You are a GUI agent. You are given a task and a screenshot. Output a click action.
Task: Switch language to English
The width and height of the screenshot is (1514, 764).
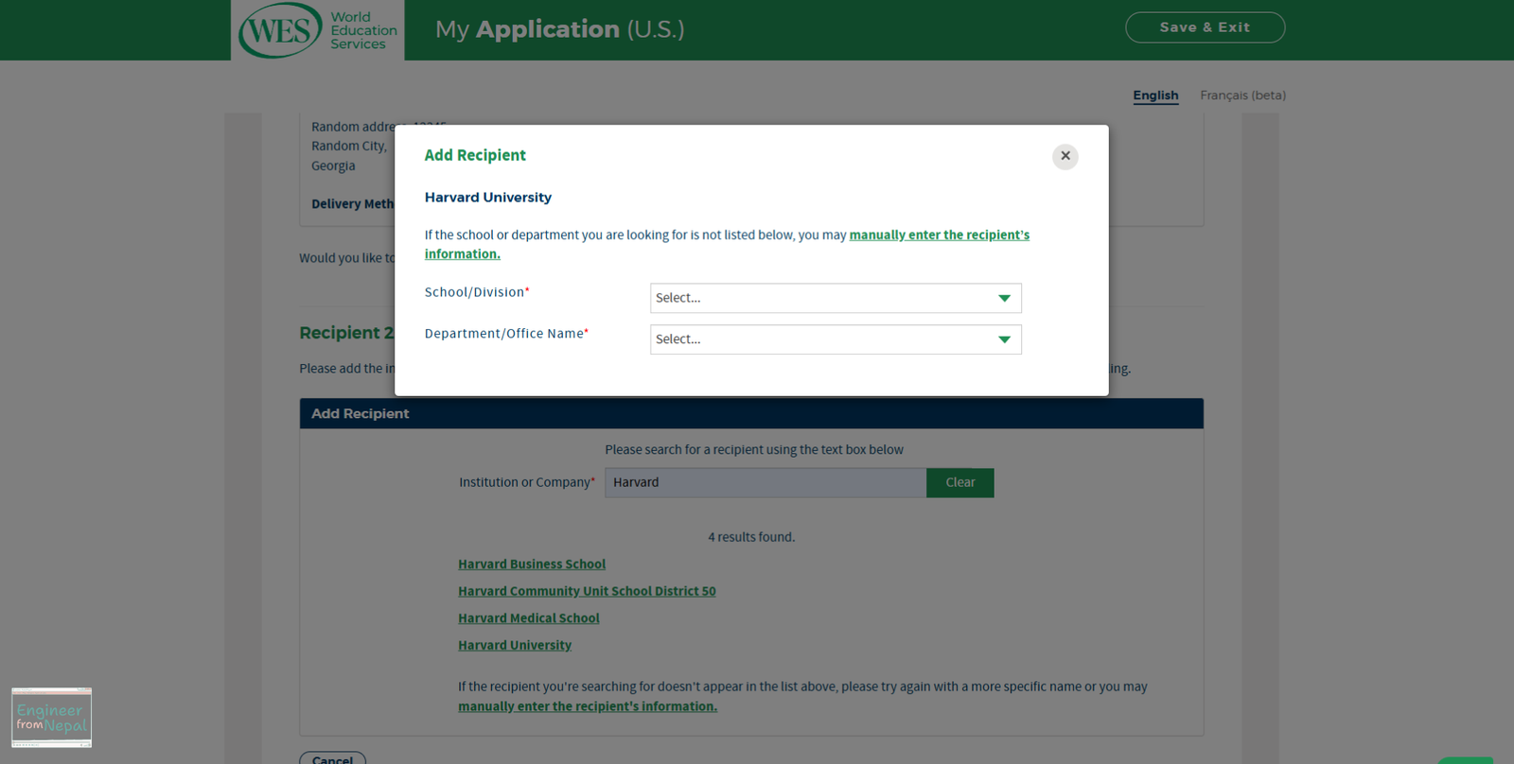click(x=1155, y=95)
